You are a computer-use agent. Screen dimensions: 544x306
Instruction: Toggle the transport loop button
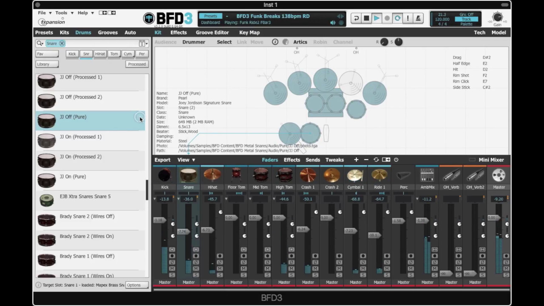pos(397,18)
